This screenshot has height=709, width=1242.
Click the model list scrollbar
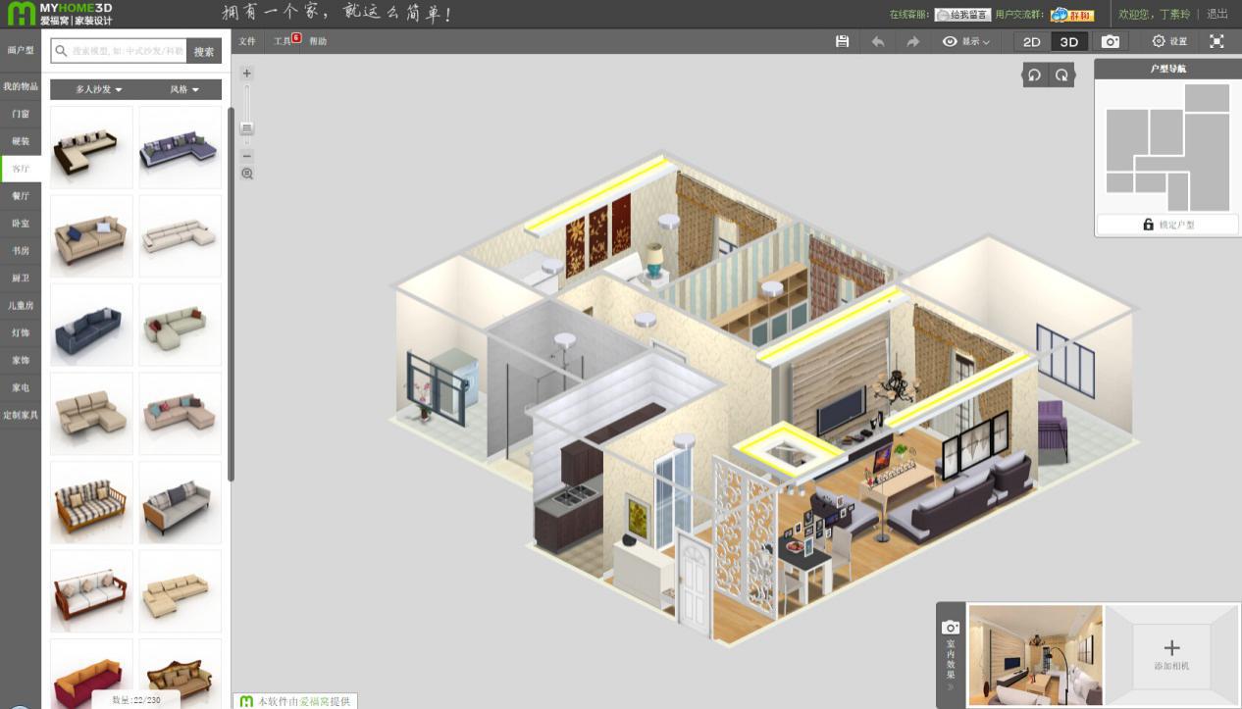tap(231, 294)
